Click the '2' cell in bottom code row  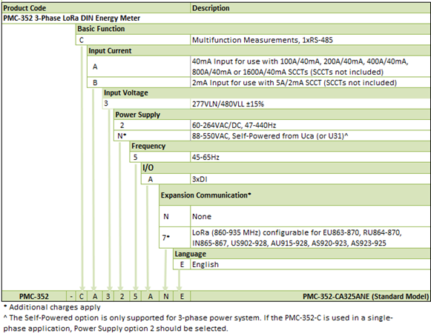[x=122, y=296]
